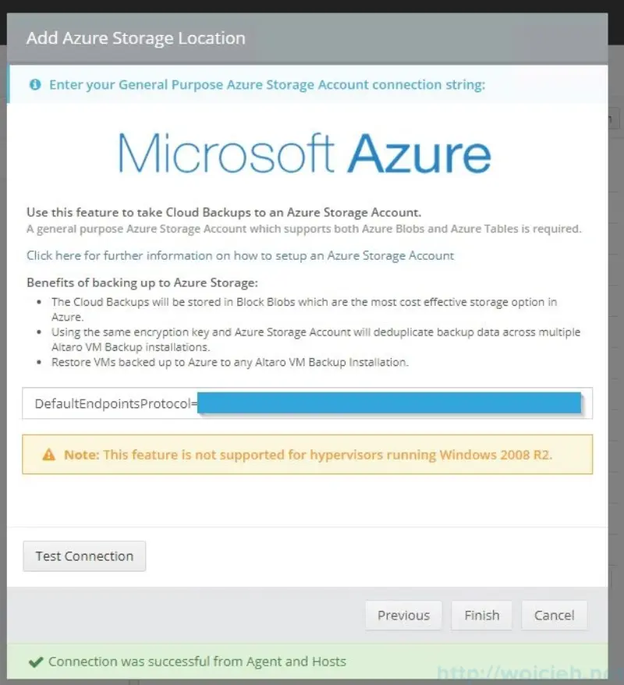Click the info symbol before the connection string prompt
The width and height of the screenshot is (624, 685).
click(34, 84)
